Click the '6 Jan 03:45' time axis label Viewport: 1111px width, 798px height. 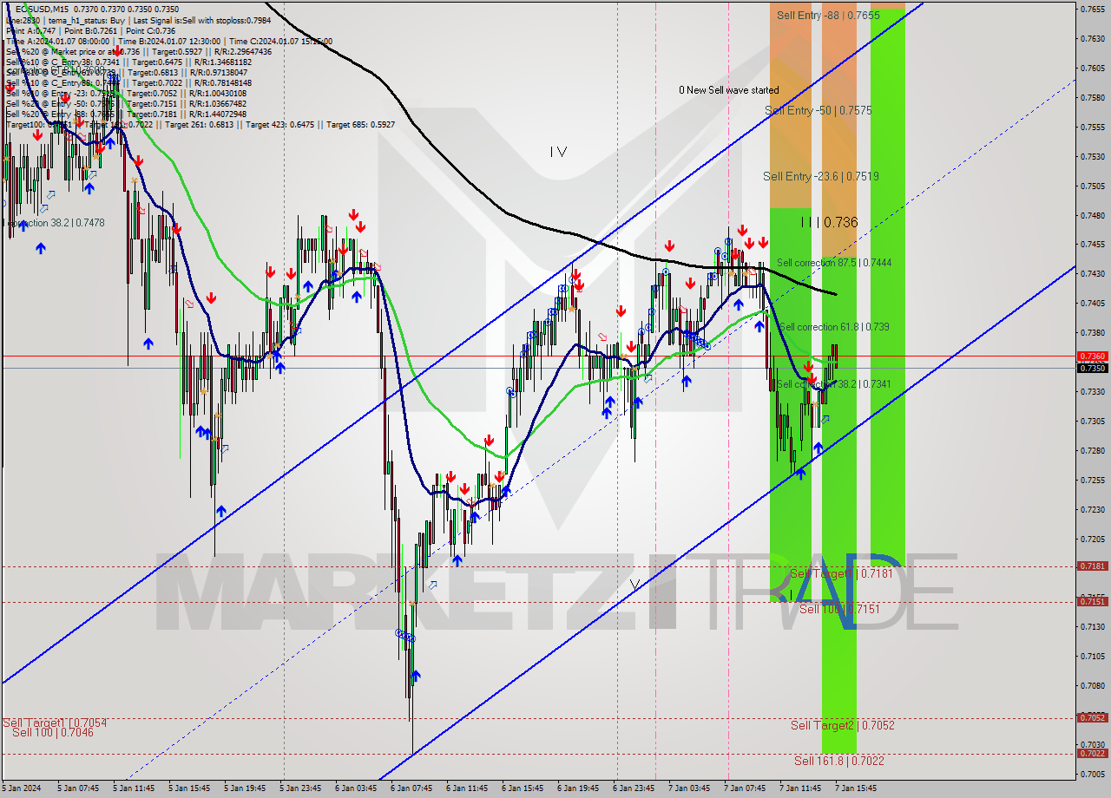356,788
